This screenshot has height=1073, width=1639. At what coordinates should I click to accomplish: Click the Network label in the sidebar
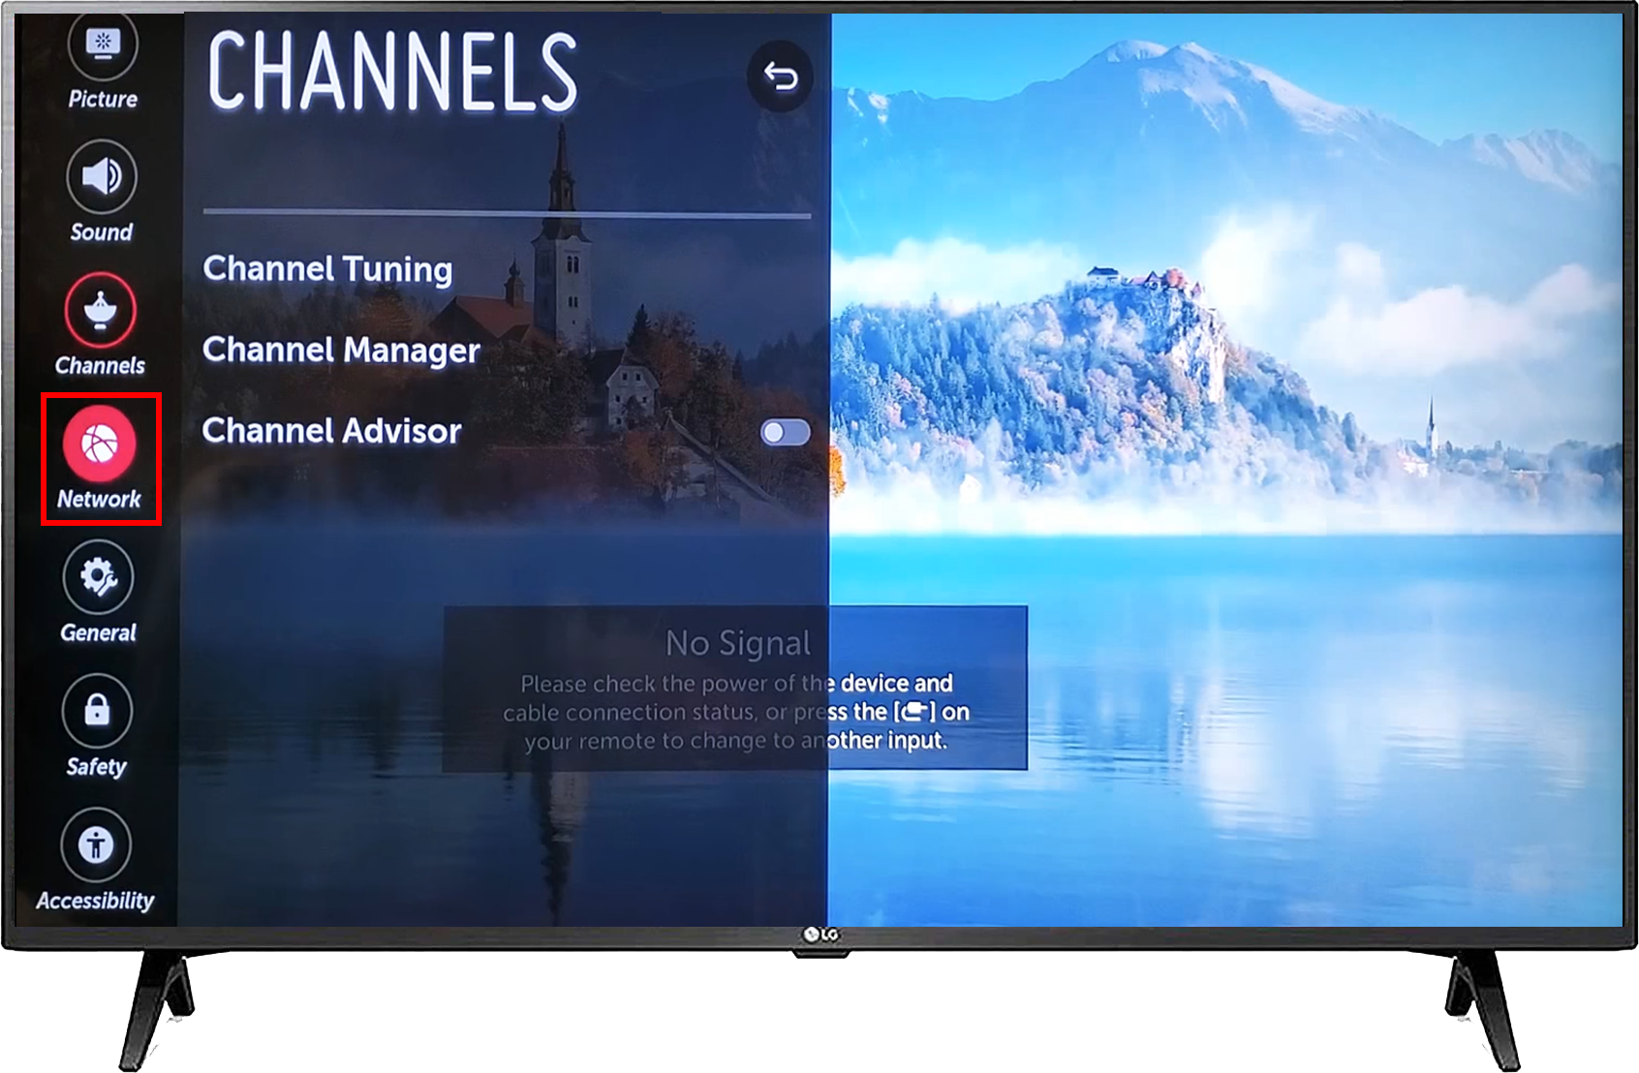[99, 500]
